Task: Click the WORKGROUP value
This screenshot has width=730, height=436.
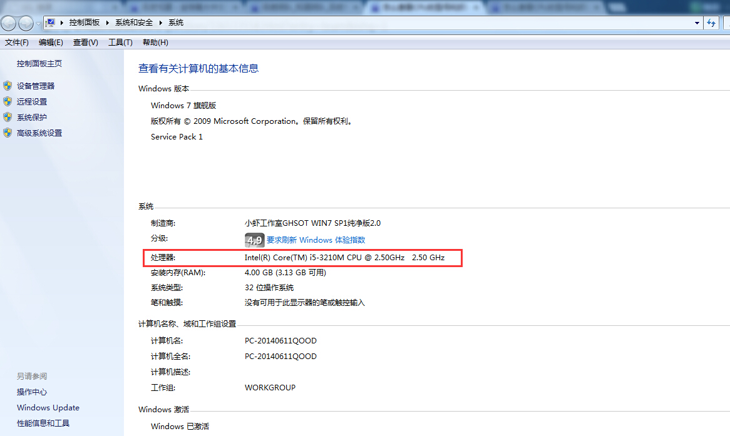Action: pos(270,388)
